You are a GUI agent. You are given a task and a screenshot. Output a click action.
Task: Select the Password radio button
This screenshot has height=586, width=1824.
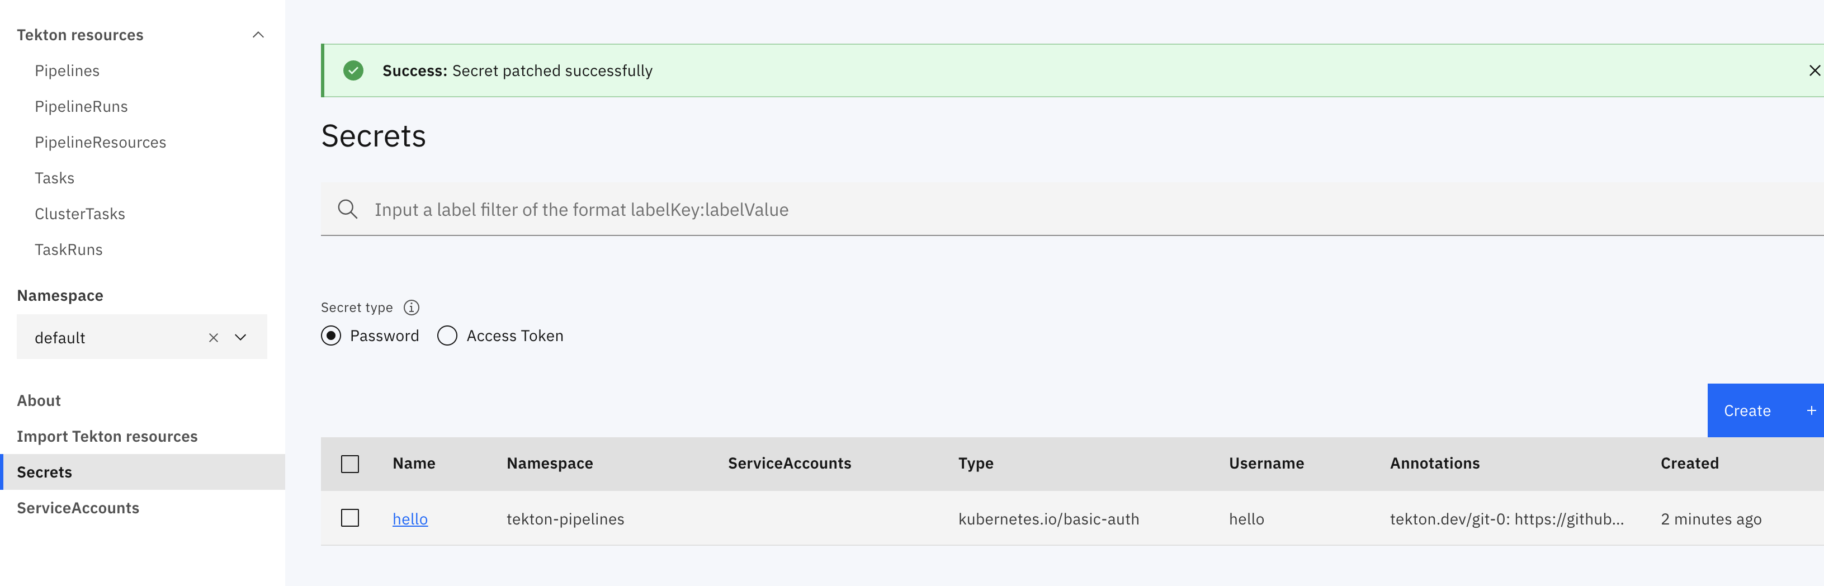click(x=330, y=335)
